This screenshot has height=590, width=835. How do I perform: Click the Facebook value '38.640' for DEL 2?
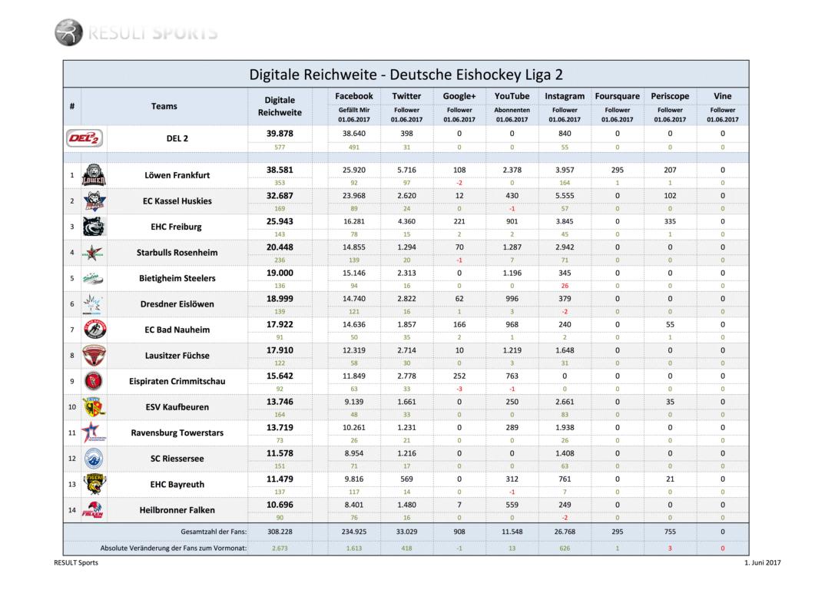click(354, 134)
